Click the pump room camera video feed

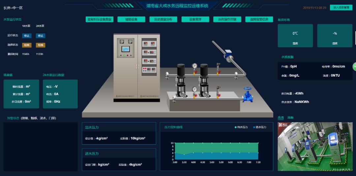pos(315,146)
